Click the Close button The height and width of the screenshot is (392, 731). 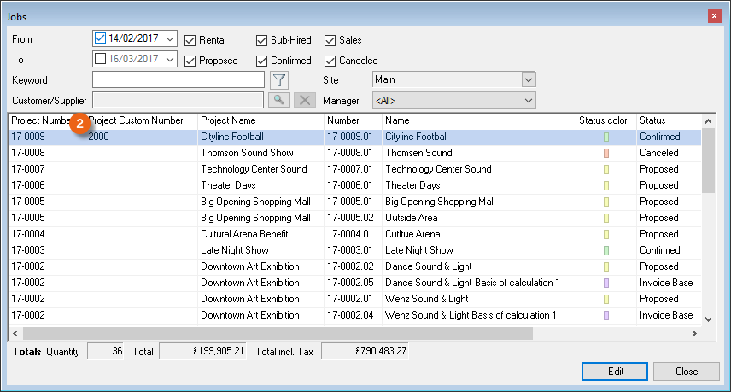[687, 372]
